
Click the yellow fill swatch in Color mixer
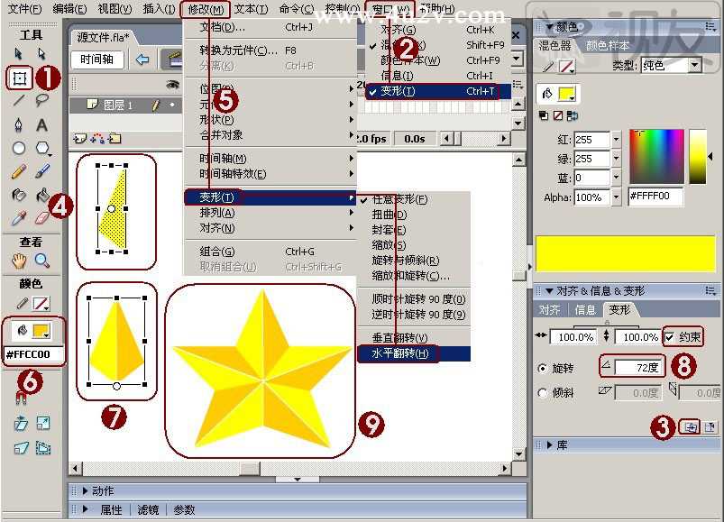point(566,94)
